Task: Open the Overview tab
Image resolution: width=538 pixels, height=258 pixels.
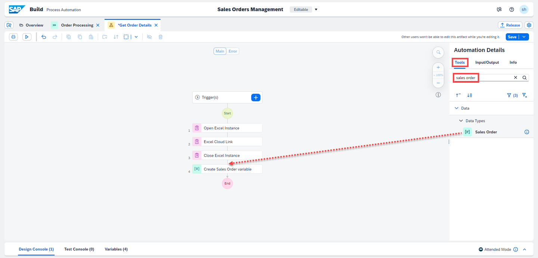Action: [31, 25]
